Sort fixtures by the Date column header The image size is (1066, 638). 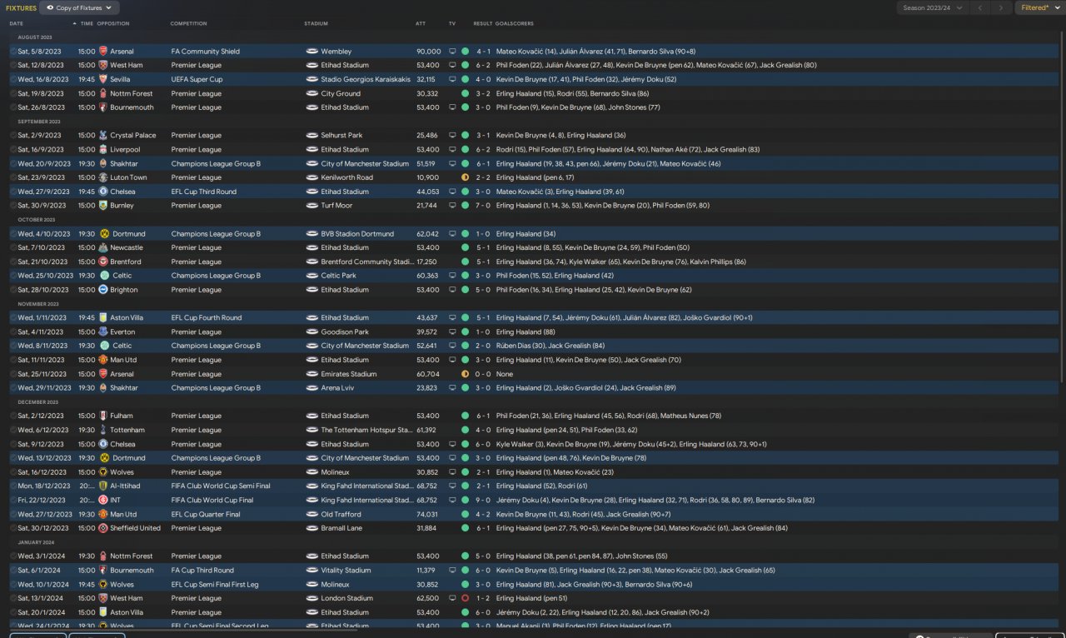click(x=17, y=23)
